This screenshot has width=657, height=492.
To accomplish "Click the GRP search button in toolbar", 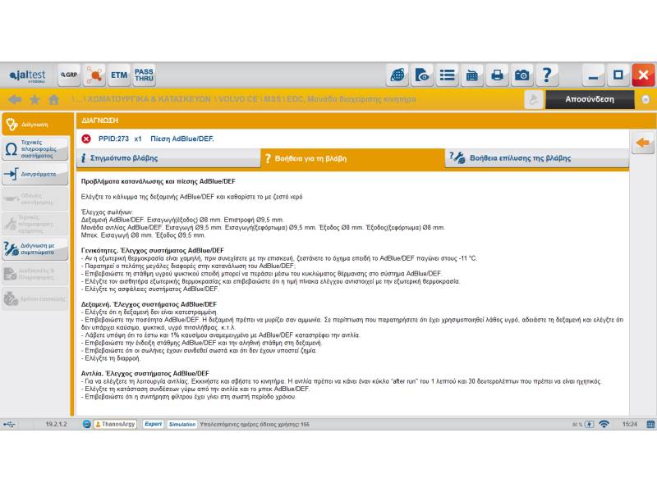I will 69,75.
